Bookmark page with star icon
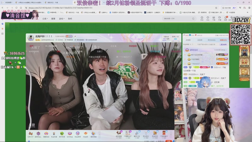This screenshot has width=252, height=142. tap(216, 8)
